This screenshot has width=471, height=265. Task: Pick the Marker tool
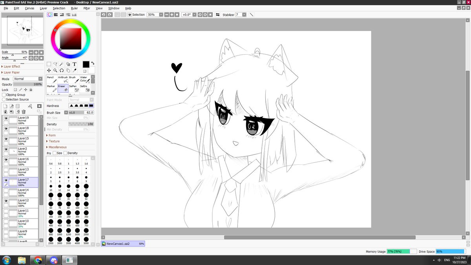(52, 88)
